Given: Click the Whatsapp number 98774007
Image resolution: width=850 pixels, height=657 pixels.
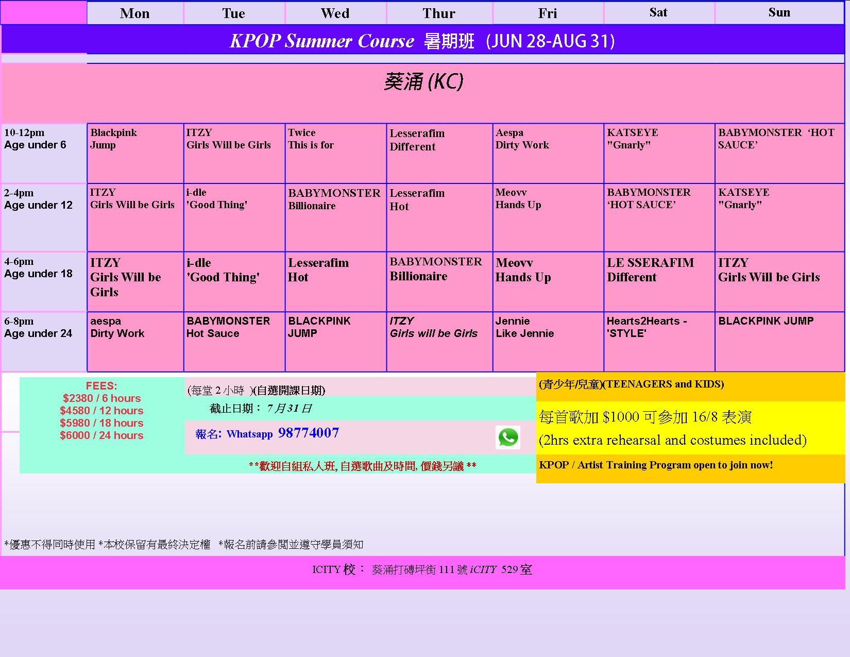Looking at the screenshot, I should point(309,433).
